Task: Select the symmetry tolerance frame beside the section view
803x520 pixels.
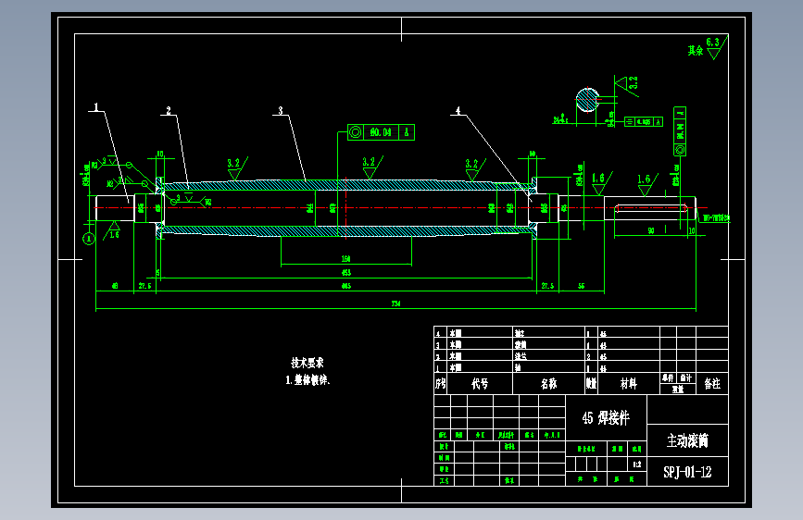Action: pyautogui.click(x=644, y=122)
